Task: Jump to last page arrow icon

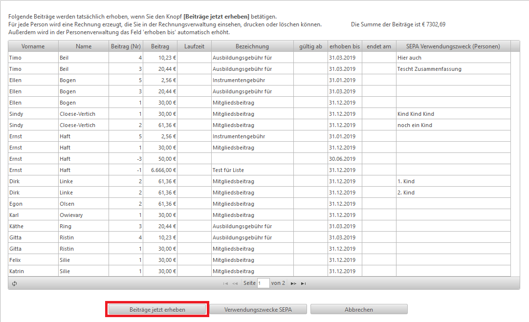Action: 303,283
